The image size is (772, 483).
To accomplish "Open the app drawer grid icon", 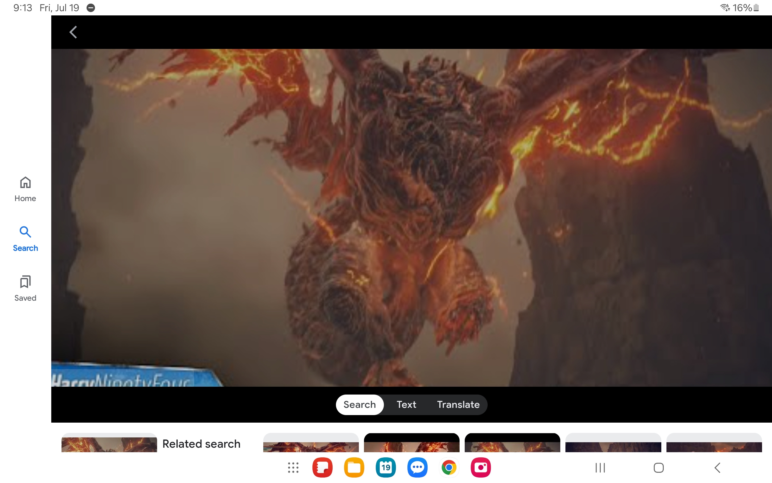I will tap(293, 468).
